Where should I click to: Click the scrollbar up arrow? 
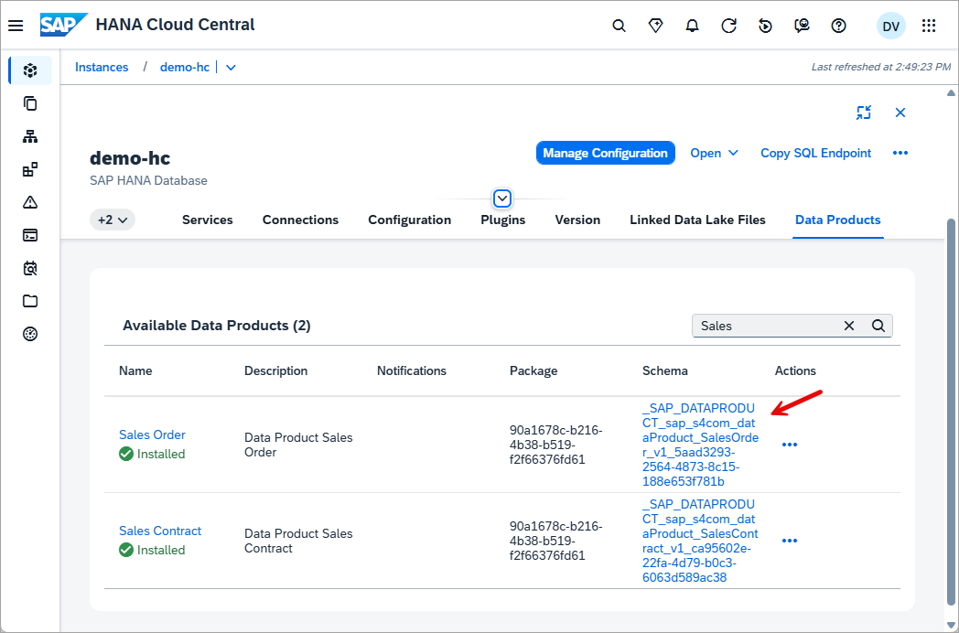[951, 93]
